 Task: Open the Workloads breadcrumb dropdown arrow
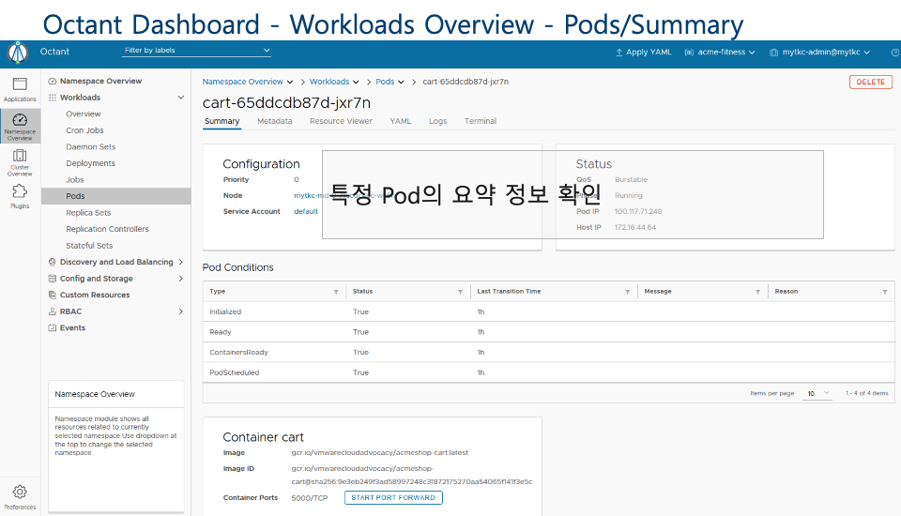pyautogui.click(x=357, y=83)
